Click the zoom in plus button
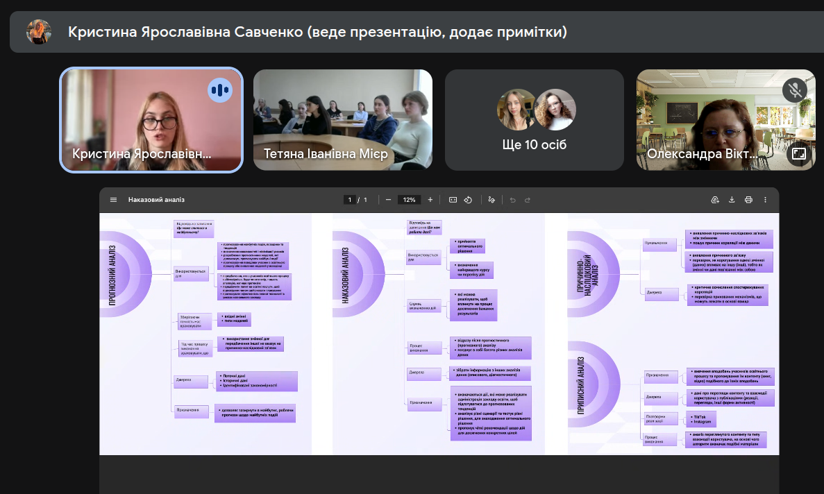This screenshot has width=824, height=494. point(430,200)
